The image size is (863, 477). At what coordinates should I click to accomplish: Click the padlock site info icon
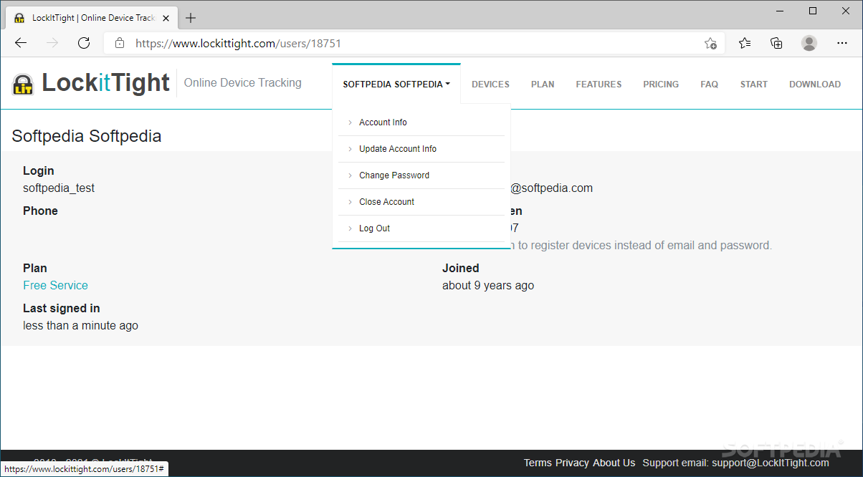pyautogui.click(x=120, y=43)
